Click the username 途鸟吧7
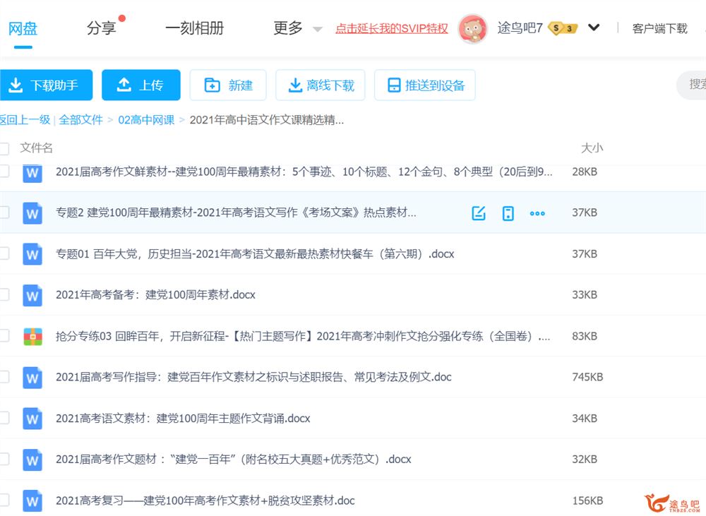The height and width of the screenshot is (516, 706). click(520, 28)
